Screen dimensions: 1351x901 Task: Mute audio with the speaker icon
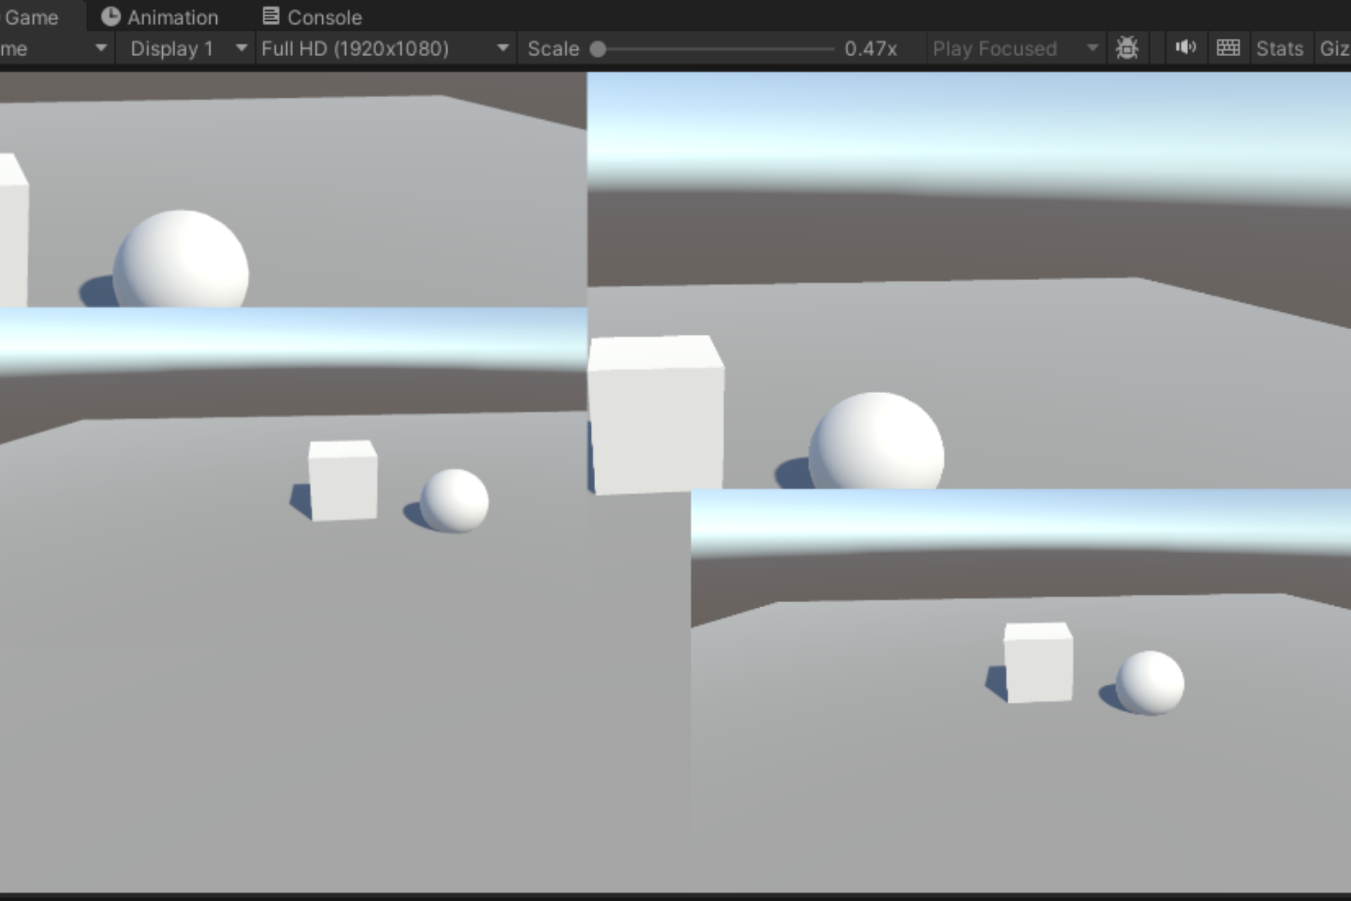[1185, 48]
